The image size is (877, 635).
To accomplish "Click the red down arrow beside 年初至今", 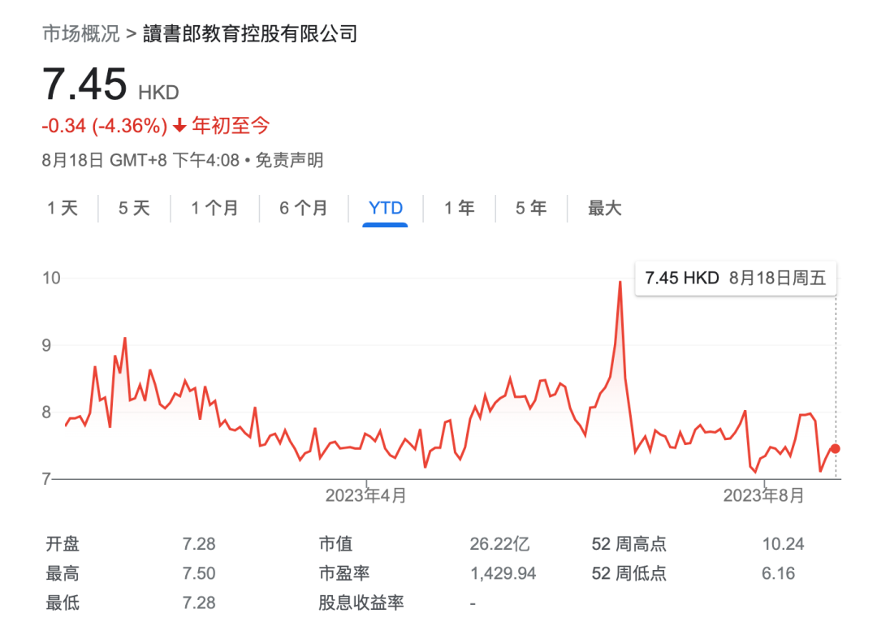I will coord(179,125).
